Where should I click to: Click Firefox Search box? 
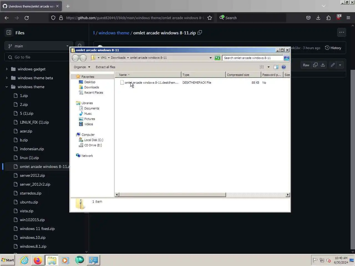(251, 18)
